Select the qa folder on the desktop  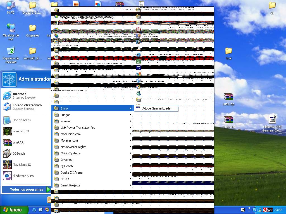point(272,8)
